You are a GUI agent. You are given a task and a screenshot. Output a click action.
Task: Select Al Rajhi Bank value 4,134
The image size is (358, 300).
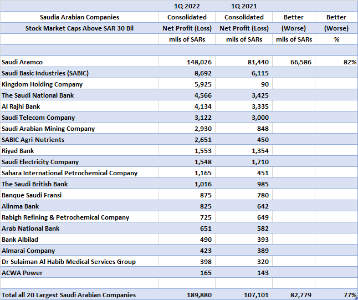click(187, 106)
